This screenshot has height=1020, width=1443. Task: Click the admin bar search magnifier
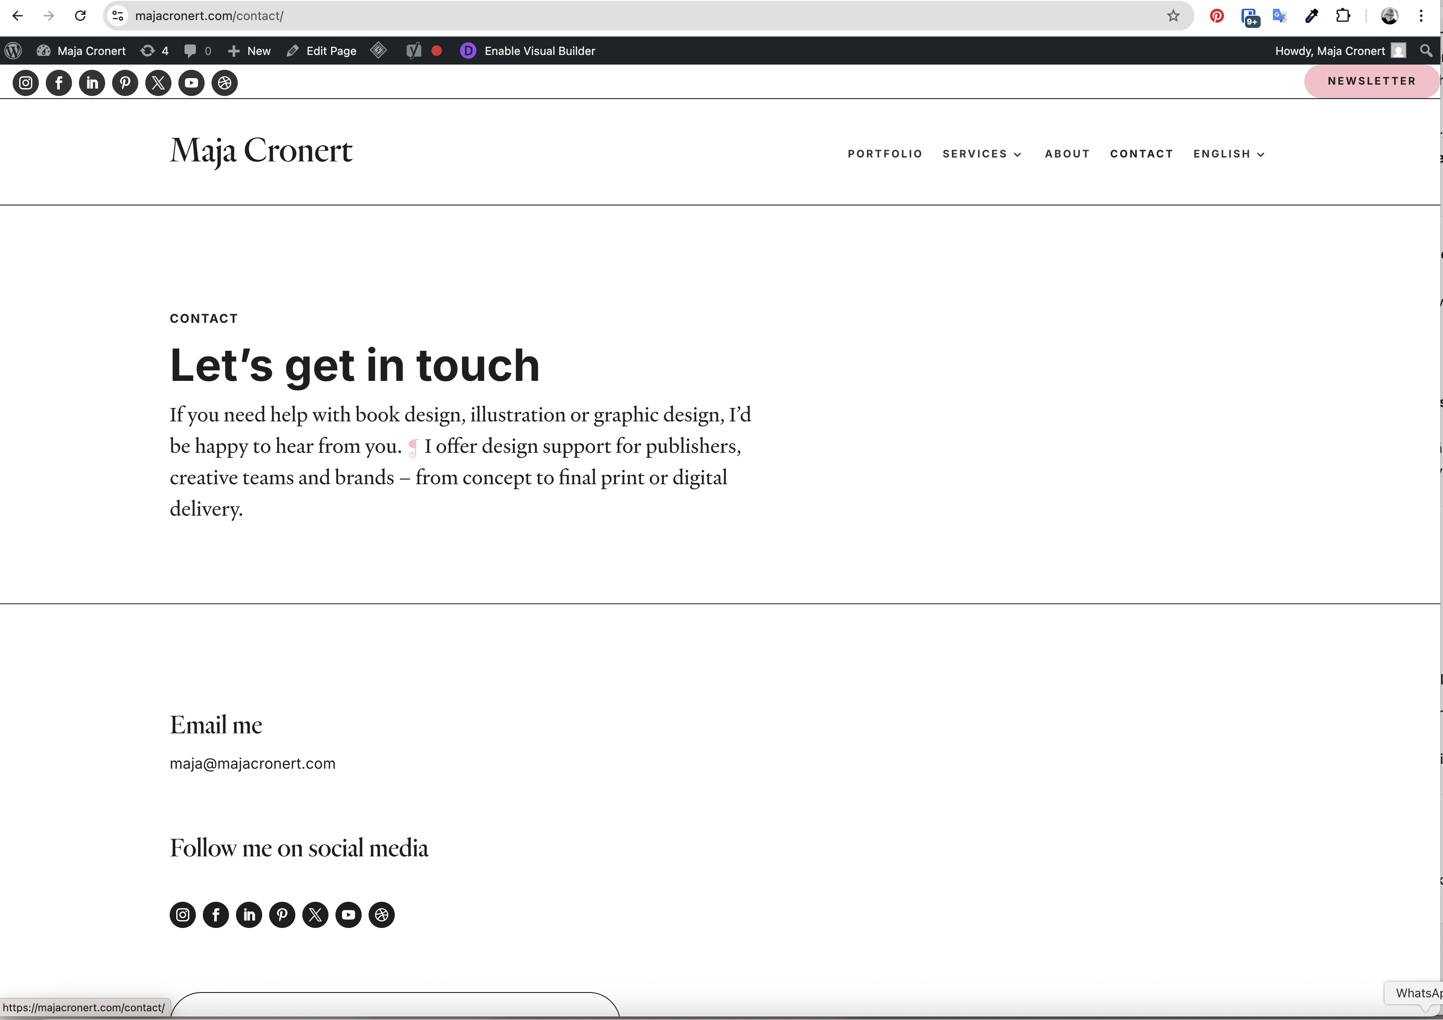pyautogui.click(x=1426, y=51)
